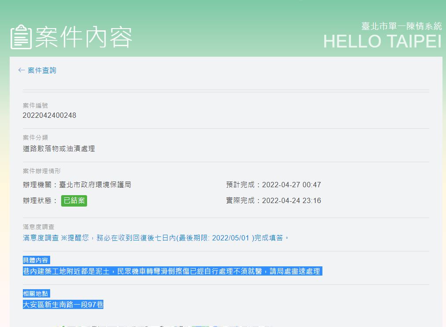
Task: Click the category text 道路散落物或油漬處理
Action: 59,149
